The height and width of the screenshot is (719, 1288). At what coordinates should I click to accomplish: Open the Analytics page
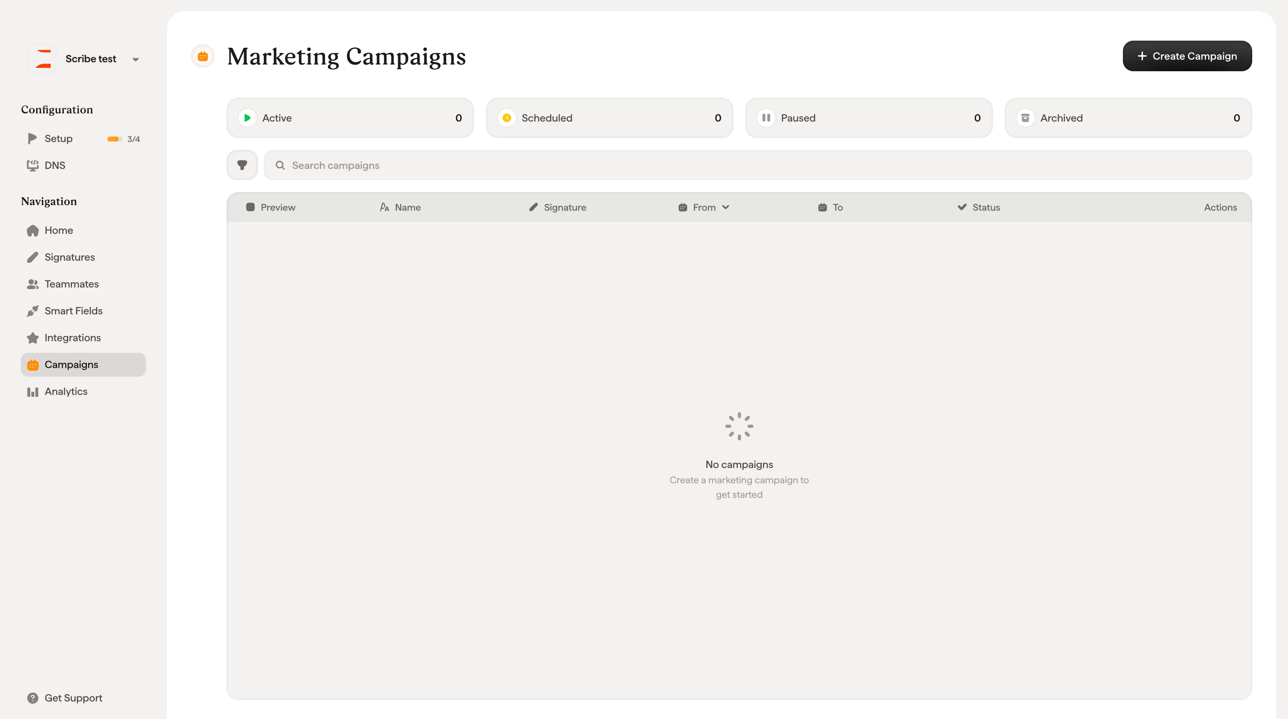pos(83,392)
